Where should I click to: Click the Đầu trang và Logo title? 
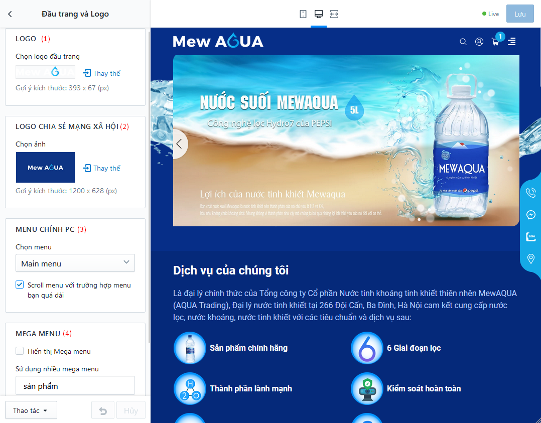pyautogui.click(x=75, y=14)
